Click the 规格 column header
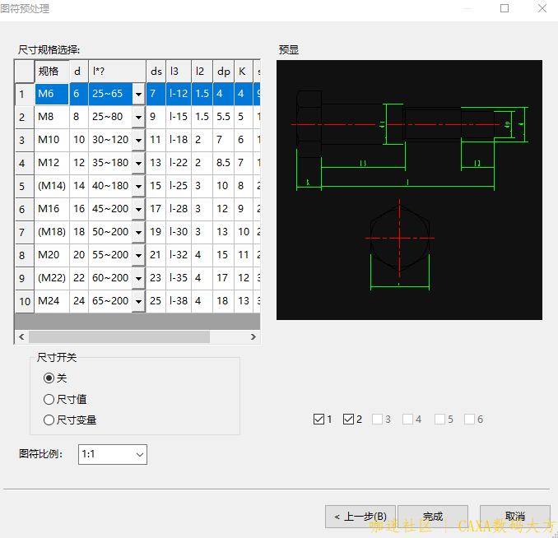558x538 pixels. (50, 72)
